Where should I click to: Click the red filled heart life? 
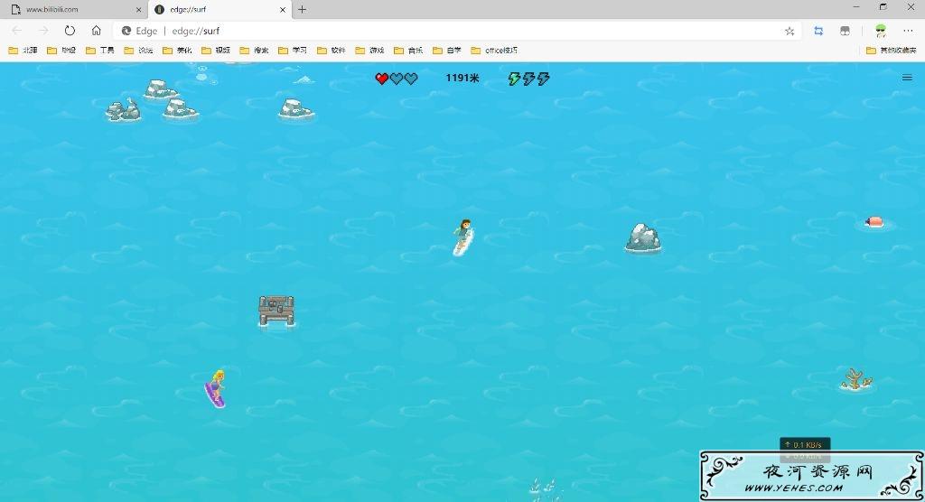tap(382, 79)
